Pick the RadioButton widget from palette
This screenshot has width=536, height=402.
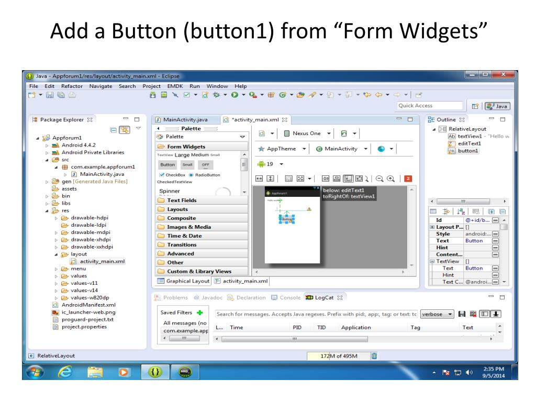point(205,175)
